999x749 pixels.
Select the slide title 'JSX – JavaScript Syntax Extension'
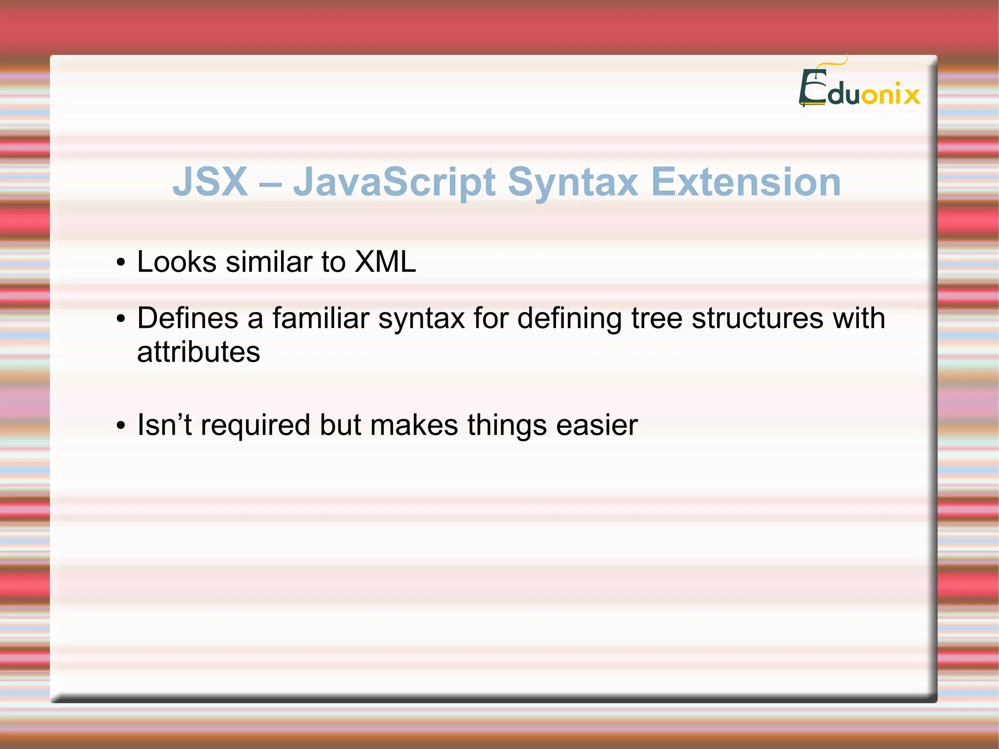click(x=506, y=182)
